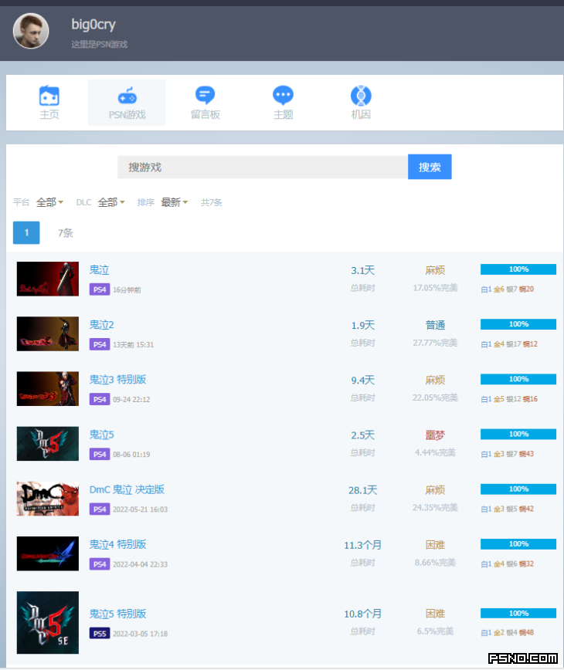This screenshot has width=564, height=670.
Task: Click the PS4 badge under DmC 鬼泣 决定版
Action: pyautogui.click(x=99, y=509)
